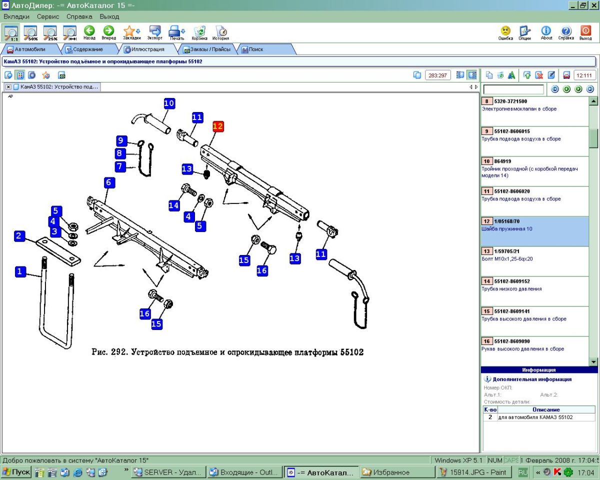Viewport: 600px width, 480px height.
Task: Open the Справка menu in menu bar
Action: [79, 16]
